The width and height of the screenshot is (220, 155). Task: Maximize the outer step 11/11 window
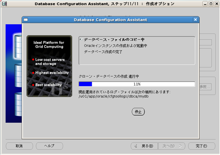point(211,4)
